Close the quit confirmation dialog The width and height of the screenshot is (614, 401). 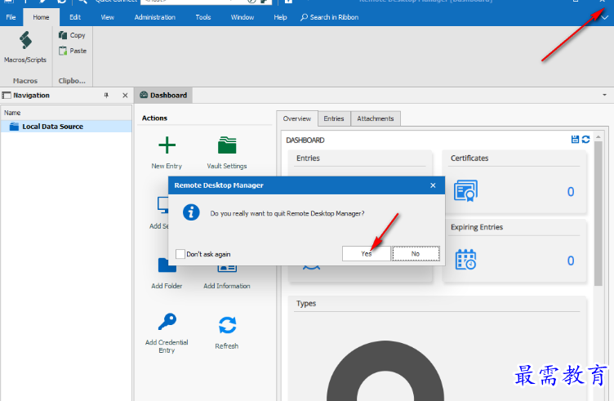pyautogui.click(x=433, y=185)
